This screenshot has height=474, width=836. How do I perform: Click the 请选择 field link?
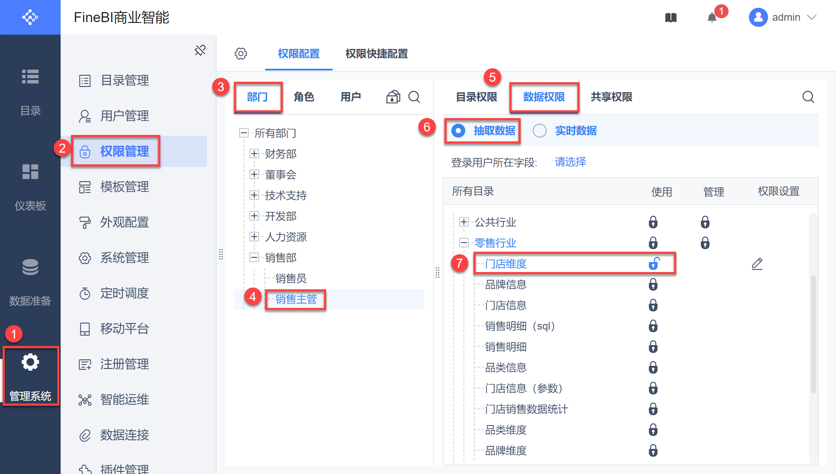pyautogui.click(x=570, y=162)
